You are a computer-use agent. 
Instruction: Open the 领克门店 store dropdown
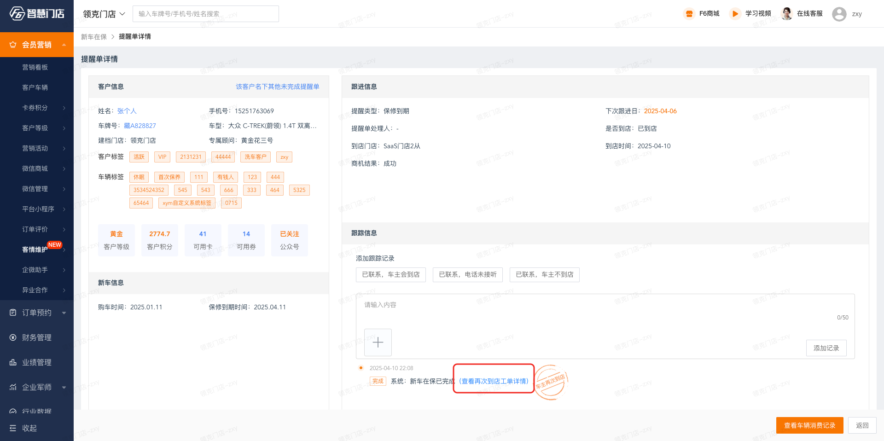coord(104,14)
